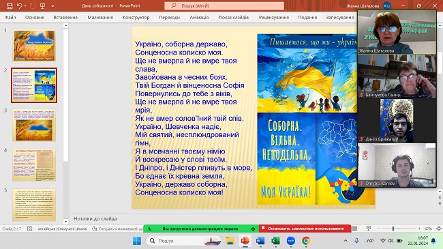
Task: Select slide 3 thumbnail in slide panel
Action: tap(34, 125)
